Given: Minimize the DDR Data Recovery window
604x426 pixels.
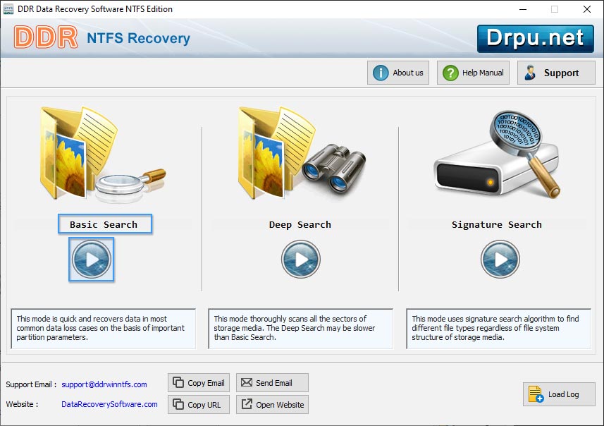Looking at the screenshot, I should 523,9.
